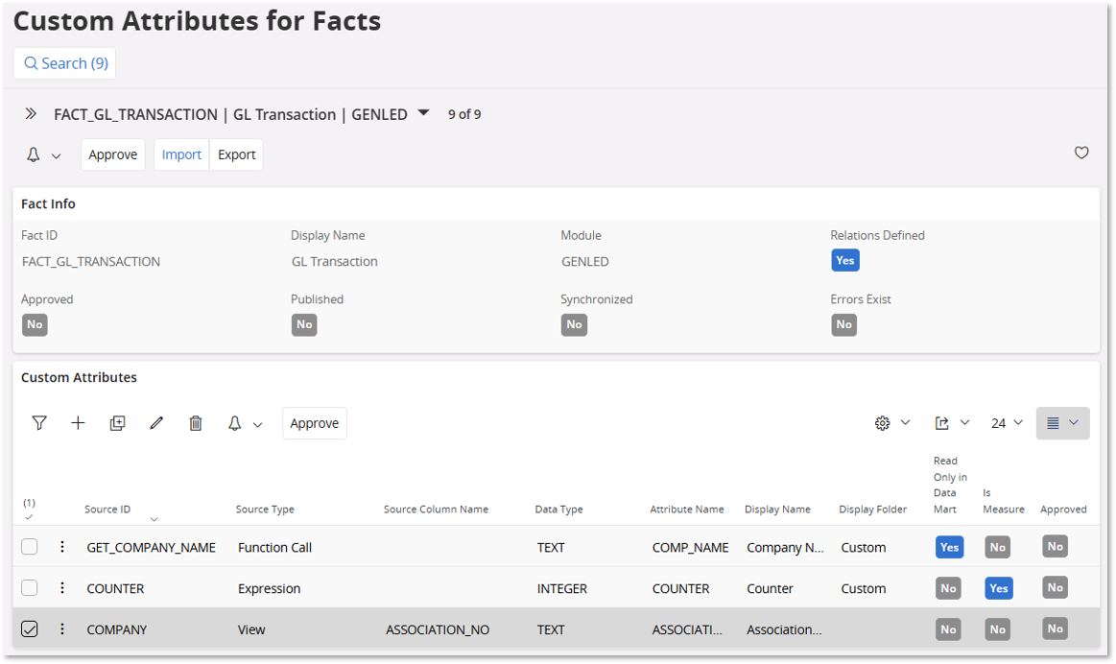The width and height of the screenshot is (1116, 664).
Task: Click the COMP_NAME attribute name cell
Action: coord(690,547)
